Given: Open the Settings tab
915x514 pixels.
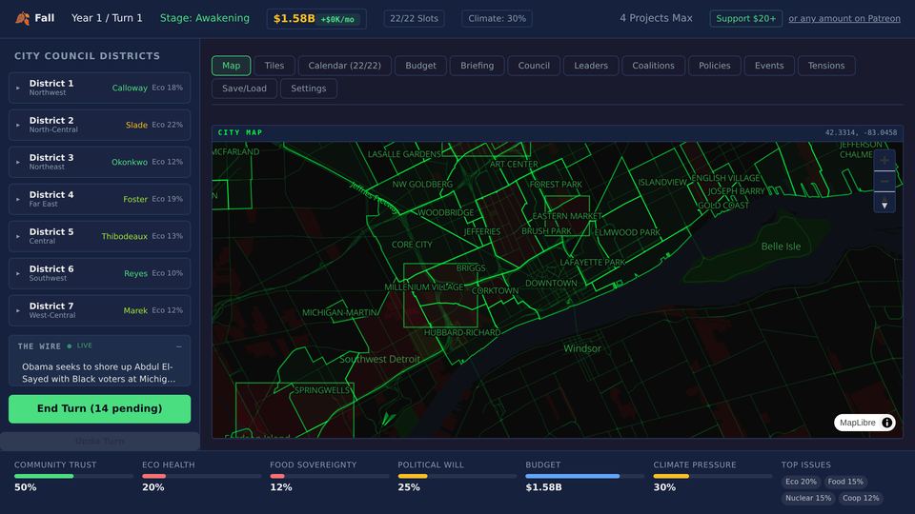Looking at the screenshot, I should pos(309,88).
